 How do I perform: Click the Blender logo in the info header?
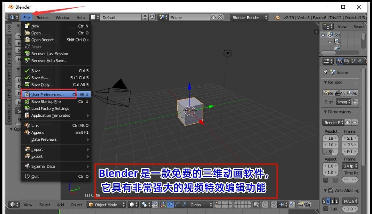click(277, 18)
